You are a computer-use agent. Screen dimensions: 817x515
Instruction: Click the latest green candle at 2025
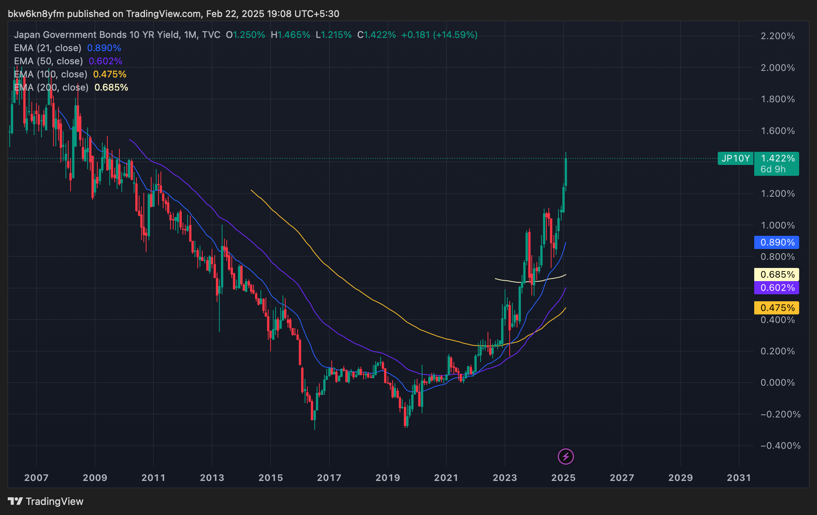[x=566, y=172]
